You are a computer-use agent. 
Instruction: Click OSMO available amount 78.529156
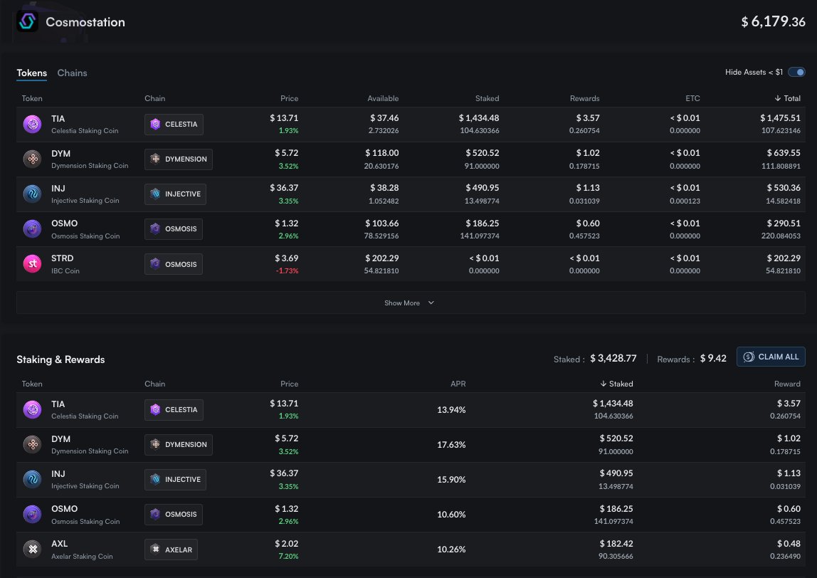tap(381, 236)
